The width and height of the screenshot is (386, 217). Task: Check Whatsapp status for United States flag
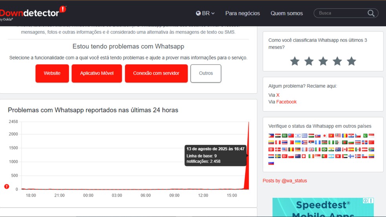284,149
